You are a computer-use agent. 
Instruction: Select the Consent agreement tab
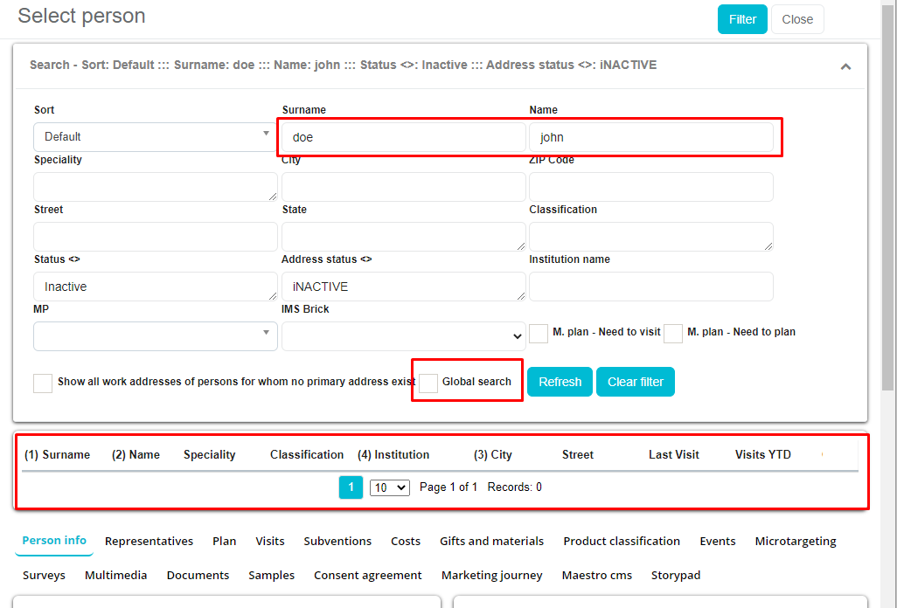[367, 576]
